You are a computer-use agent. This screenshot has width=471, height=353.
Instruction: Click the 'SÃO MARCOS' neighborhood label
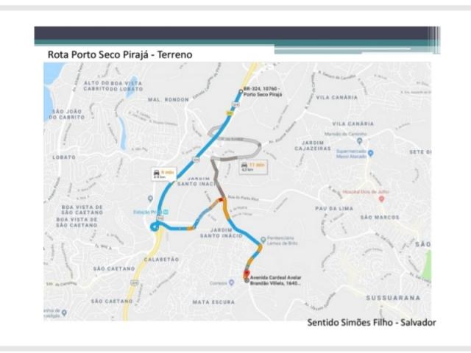click(380, 217)
